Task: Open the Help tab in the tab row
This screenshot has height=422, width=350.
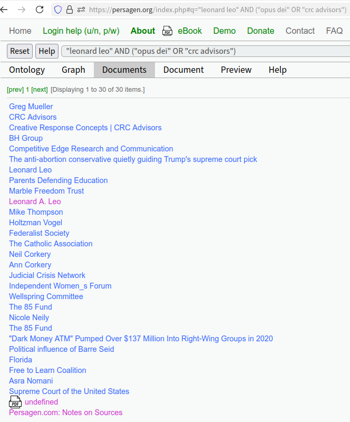Action: pos(278,70)
